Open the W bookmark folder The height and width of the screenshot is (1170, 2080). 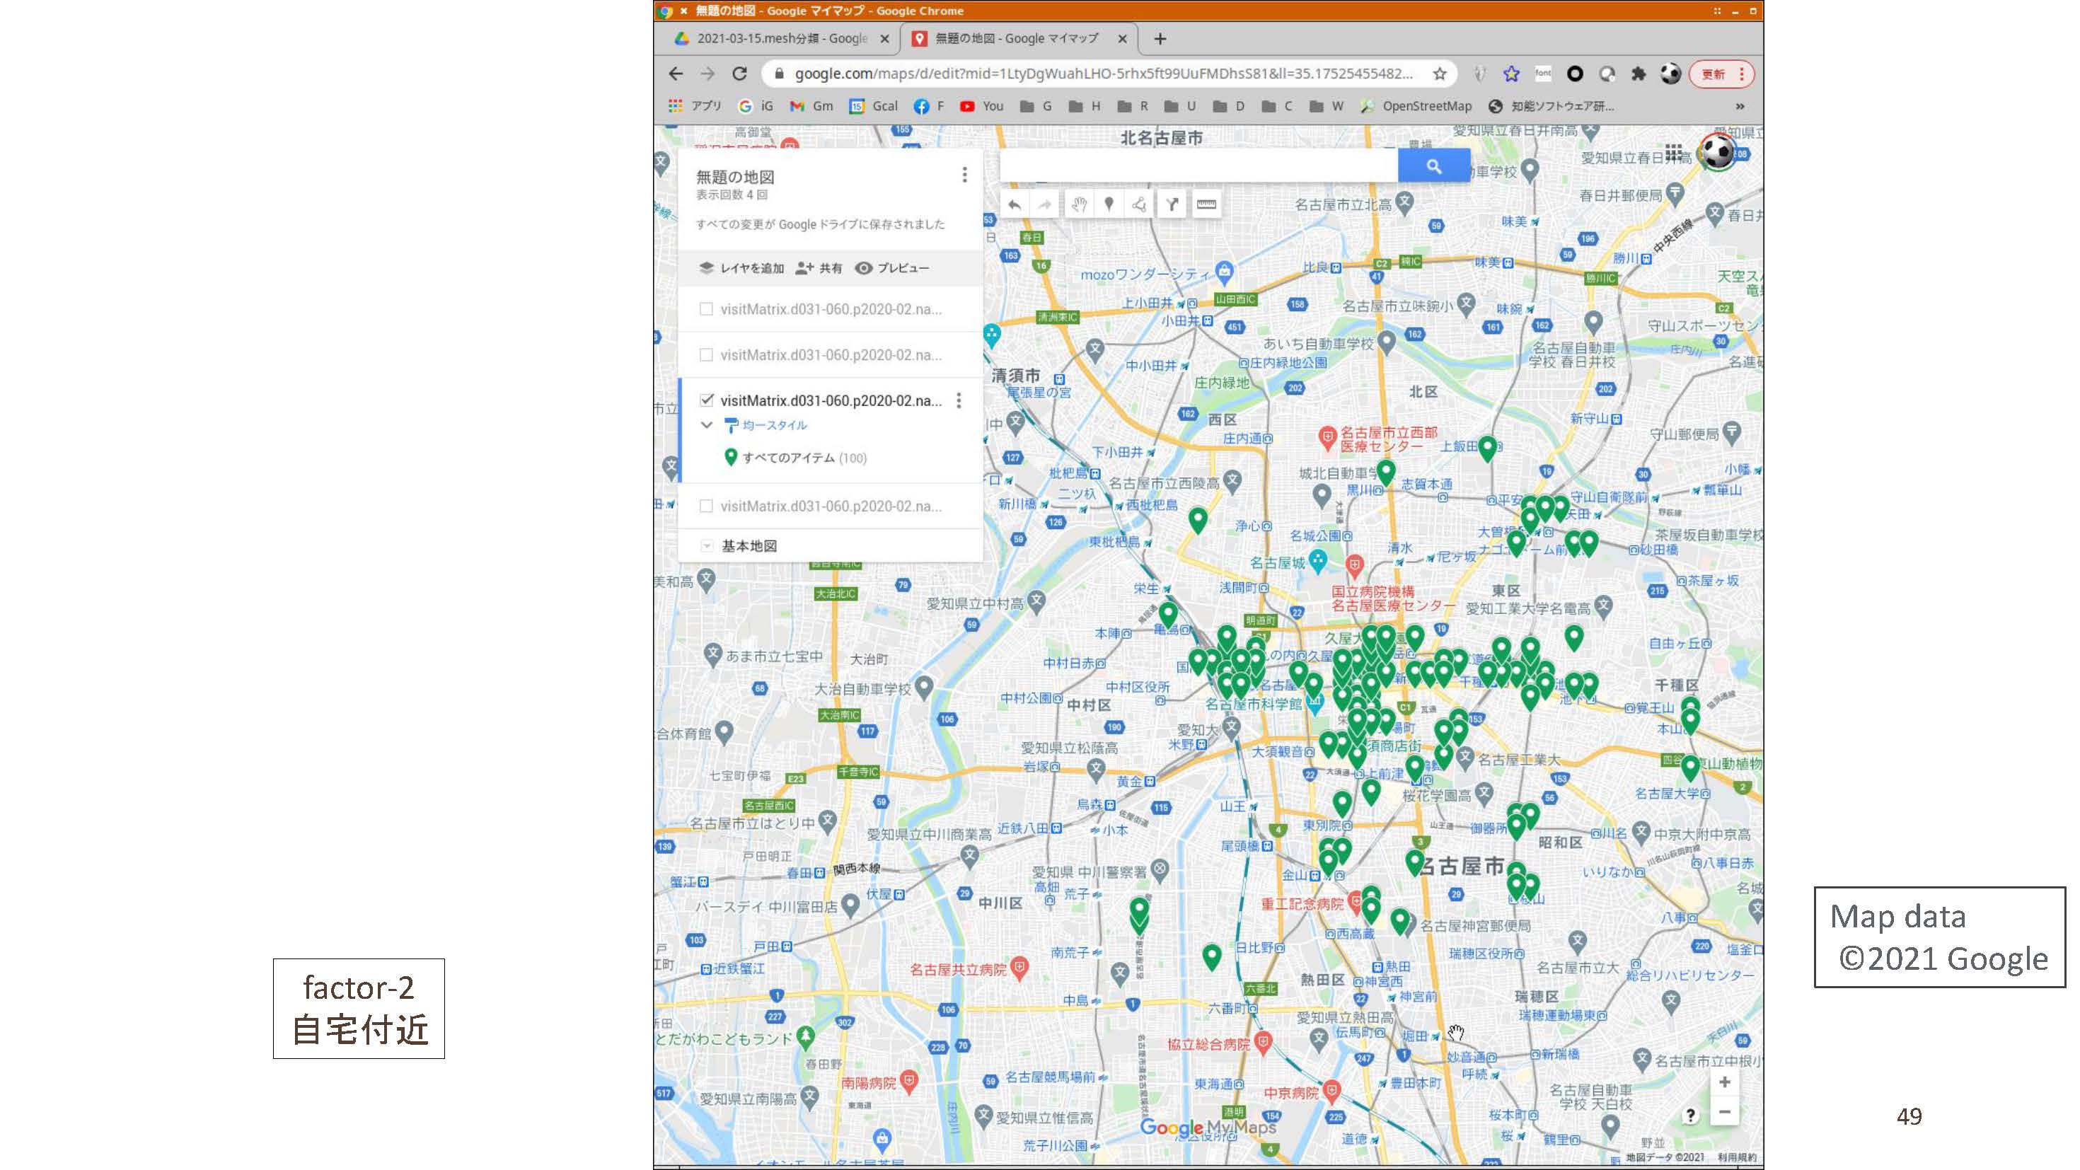(1326, 106)
